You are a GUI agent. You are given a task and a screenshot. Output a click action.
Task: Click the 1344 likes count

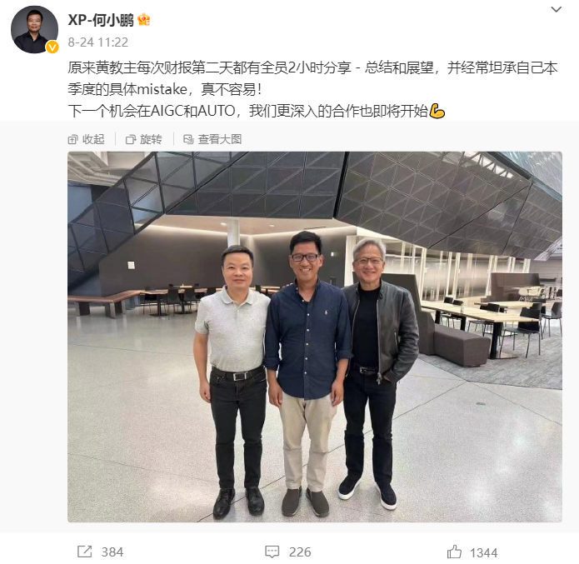(x=483, y=553)
